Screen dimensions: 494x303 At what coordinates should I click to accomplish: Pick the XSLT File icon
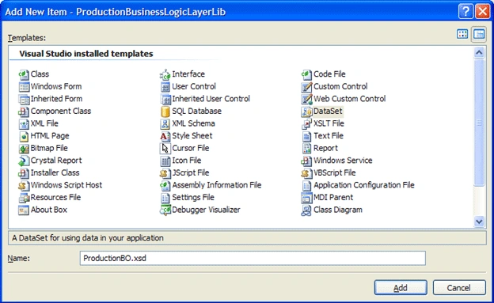tap(306, 123)
